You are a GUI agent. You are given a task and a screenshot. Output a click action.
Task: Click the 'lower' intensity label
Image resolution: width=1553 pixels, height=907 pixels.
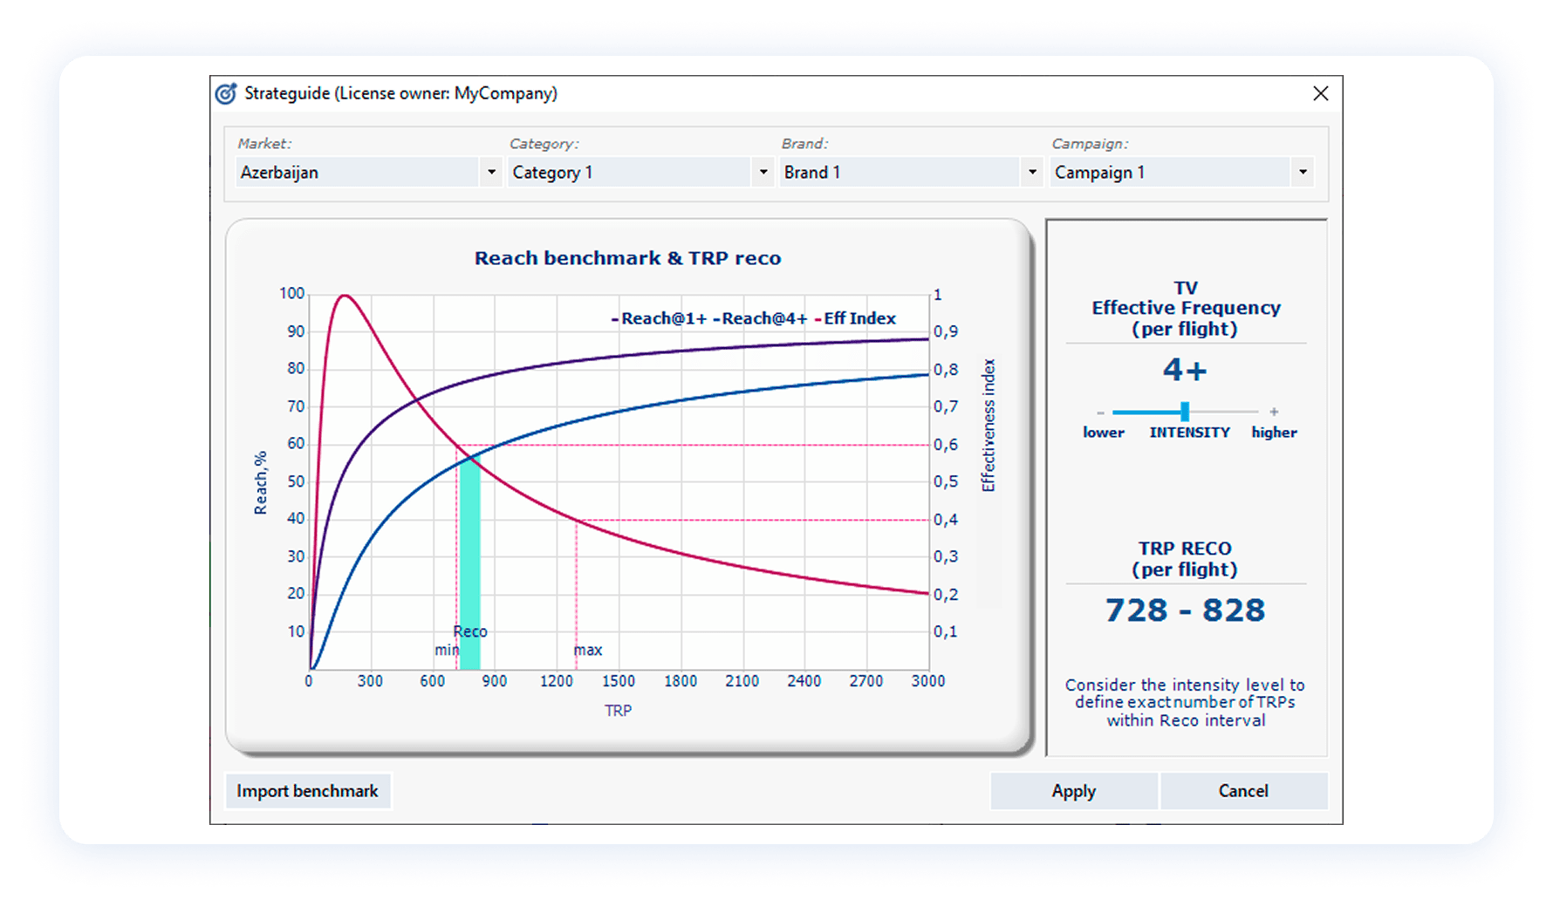(1104, 433)
